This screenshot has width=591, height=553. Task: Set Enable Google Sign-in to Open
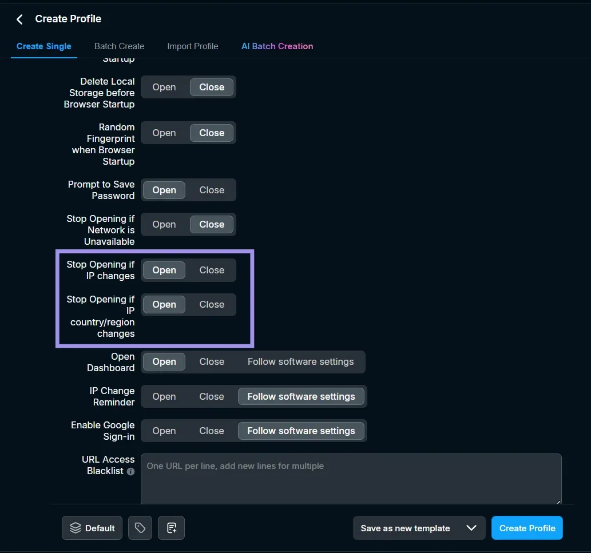(164, 431)
